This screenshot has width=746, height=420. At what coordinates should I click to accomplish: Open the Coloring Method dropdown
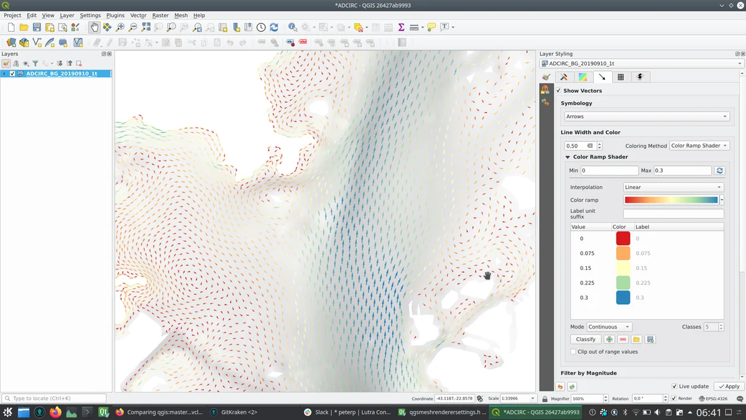click(699, 146)
